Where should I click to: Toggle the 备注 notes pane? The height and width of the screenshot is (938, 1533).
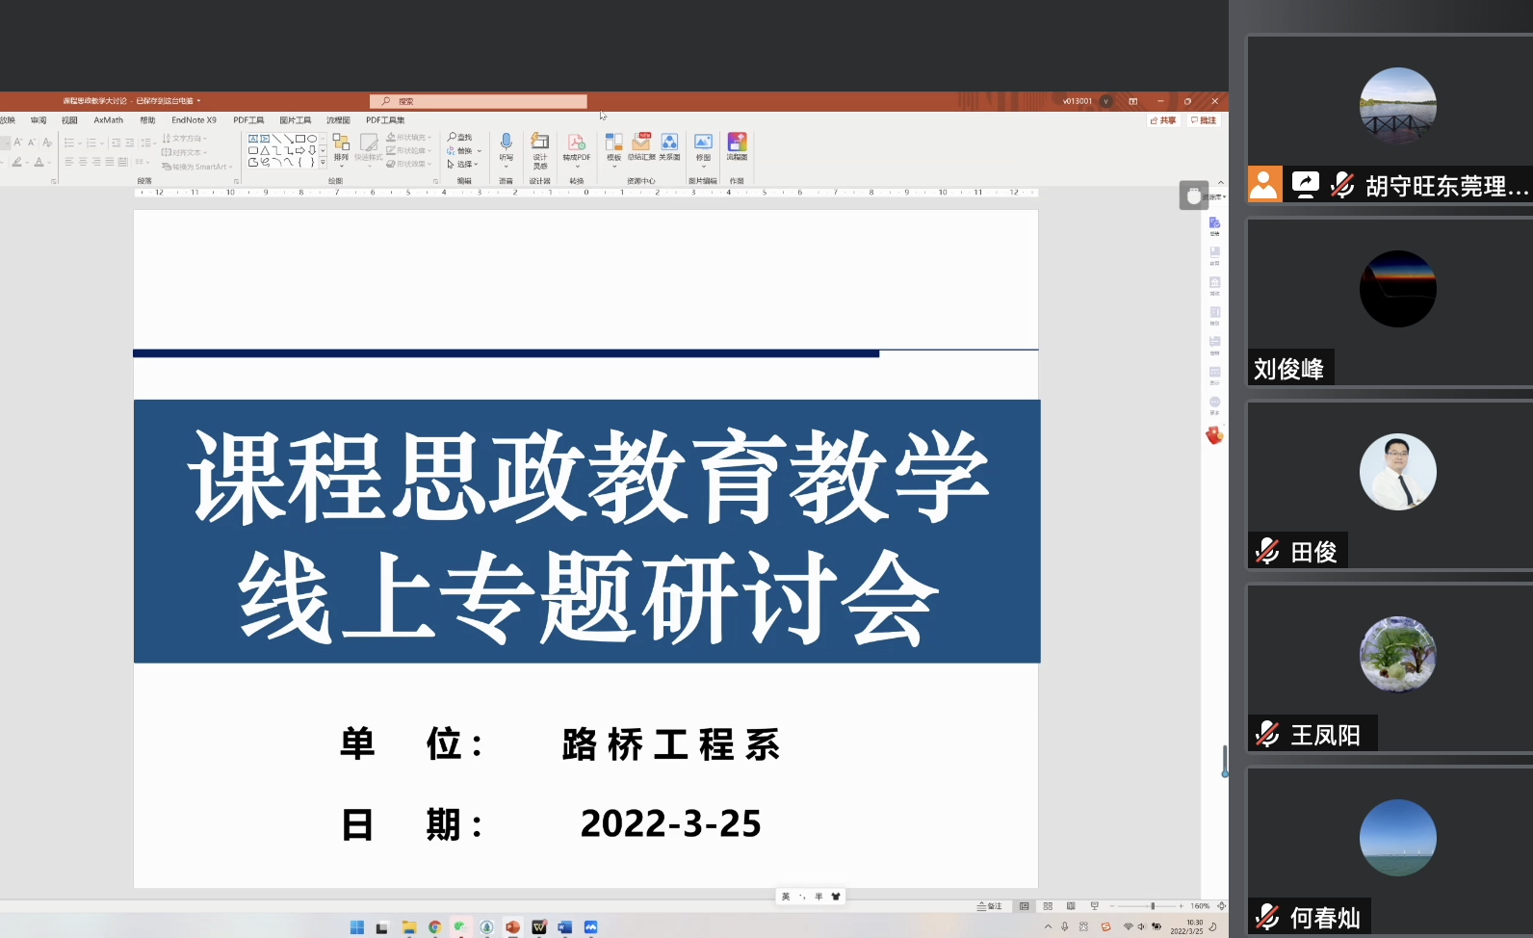[990, 906]
